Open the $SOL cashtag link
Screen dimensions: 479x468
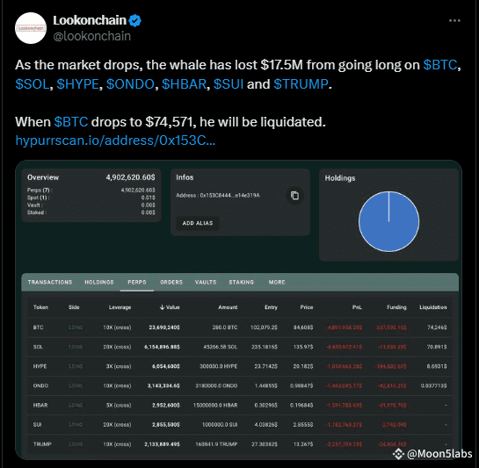click(33, 84)
